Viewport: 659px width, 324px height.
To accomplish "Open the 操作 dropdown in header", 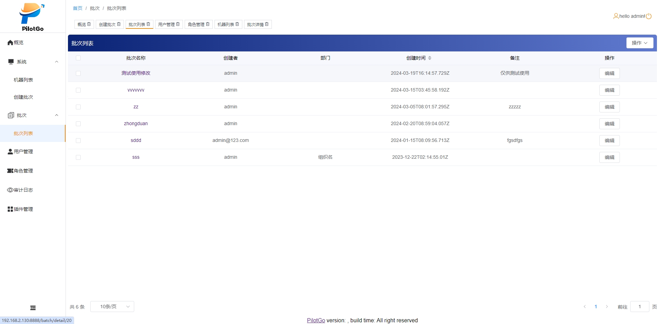I will (x=639, y=43).
